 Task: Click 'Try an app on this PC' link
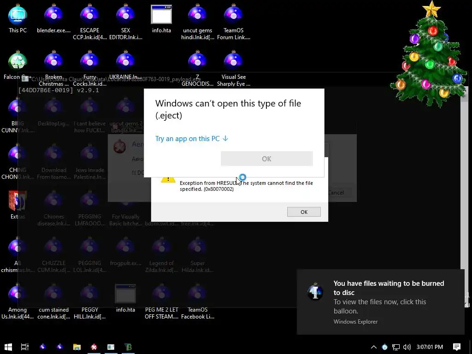coord(191,138)
